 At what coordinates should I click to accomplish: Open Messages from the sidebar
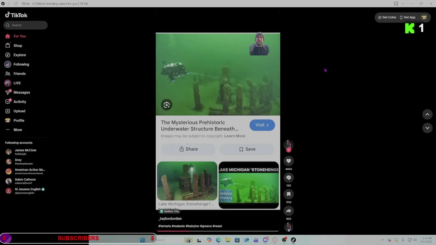(x=18, y=92)
